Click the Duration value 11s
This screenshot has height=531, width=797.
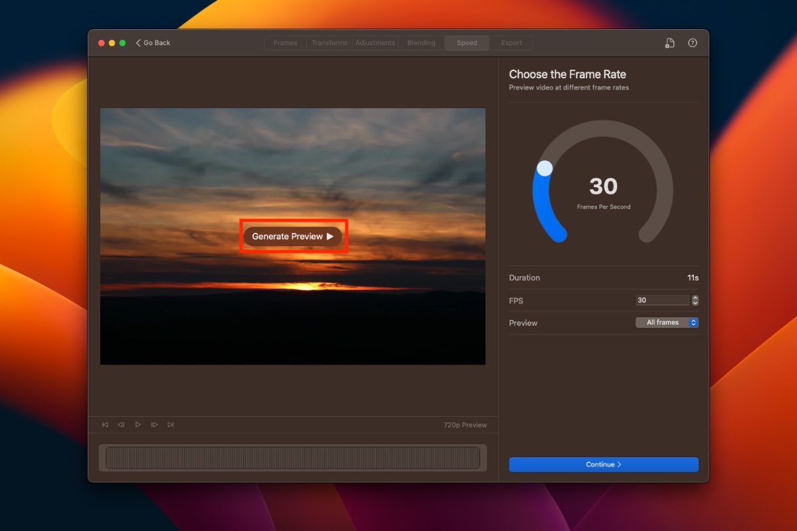pyautogui.click(x=693, y=278)
